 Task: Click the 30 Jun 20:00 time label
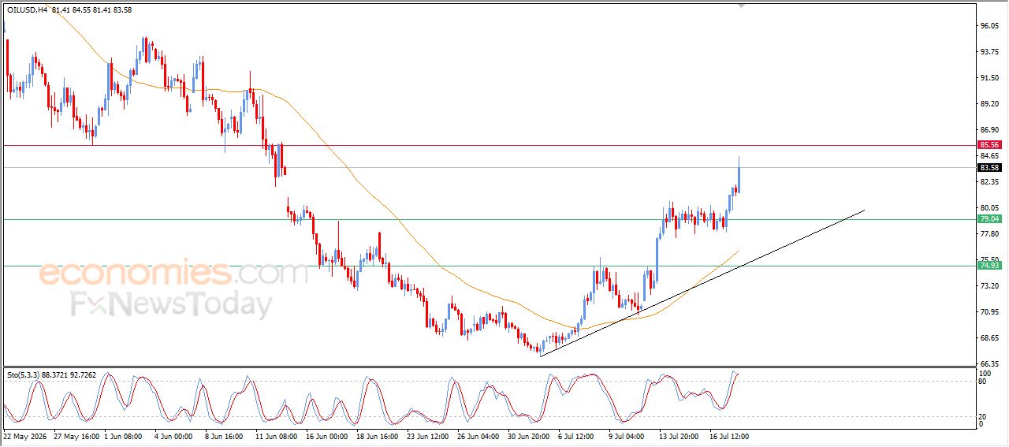coord(528,435)
